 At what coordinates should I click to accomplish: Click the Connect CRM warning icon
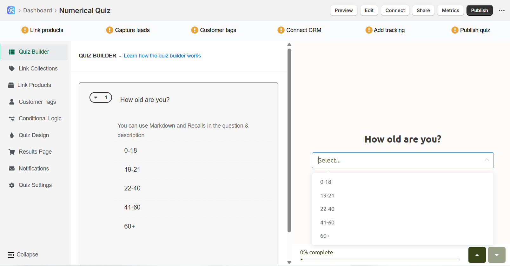[281, 30]
